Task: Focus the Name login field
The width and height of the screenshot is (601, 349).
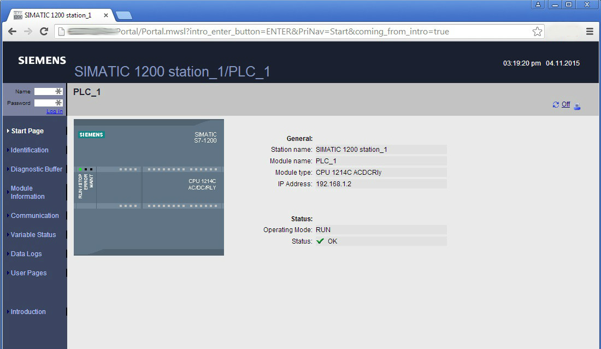Action: click(48, 92)
